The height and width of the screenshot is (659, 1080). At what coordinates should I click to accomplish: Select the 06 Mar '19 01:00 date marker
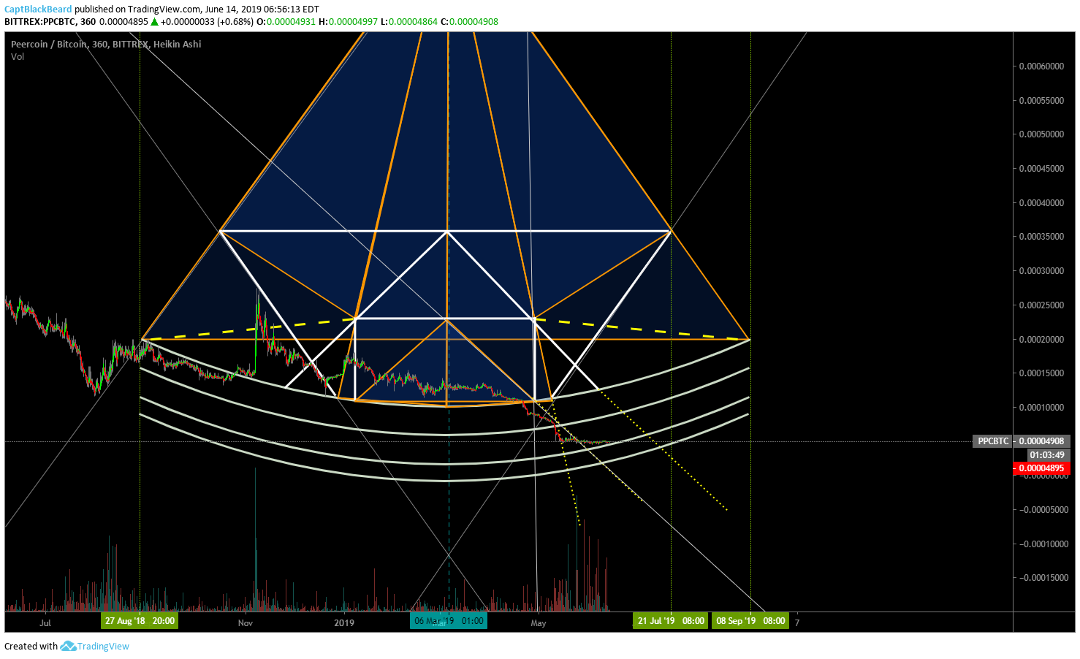pos(449,621)
